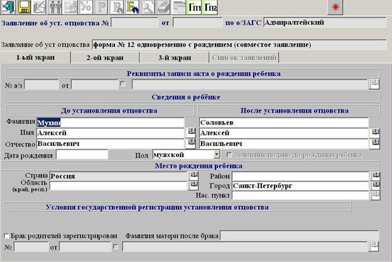Switch to the 3-й экран tab

pyautogui.click(x=175, y=58)
